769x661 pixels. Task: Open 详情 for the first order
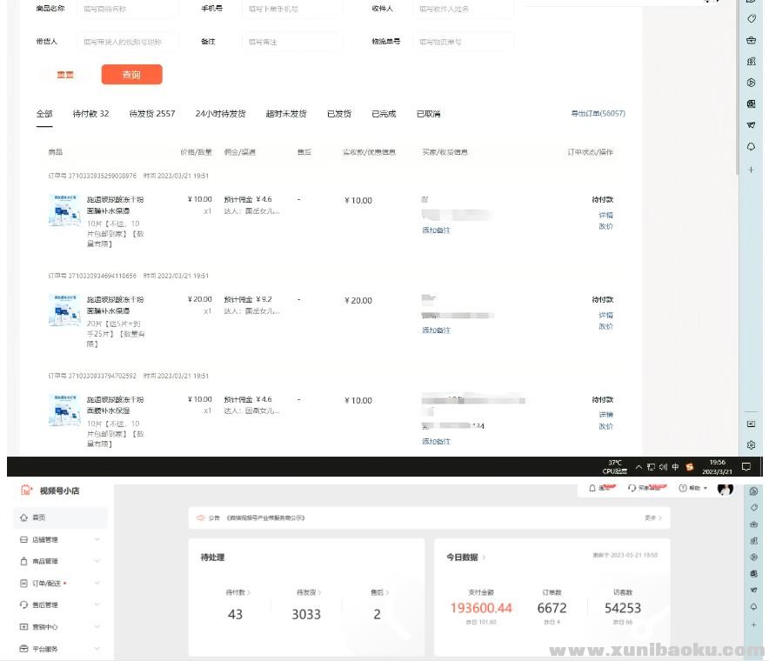(x=605, y=215)
